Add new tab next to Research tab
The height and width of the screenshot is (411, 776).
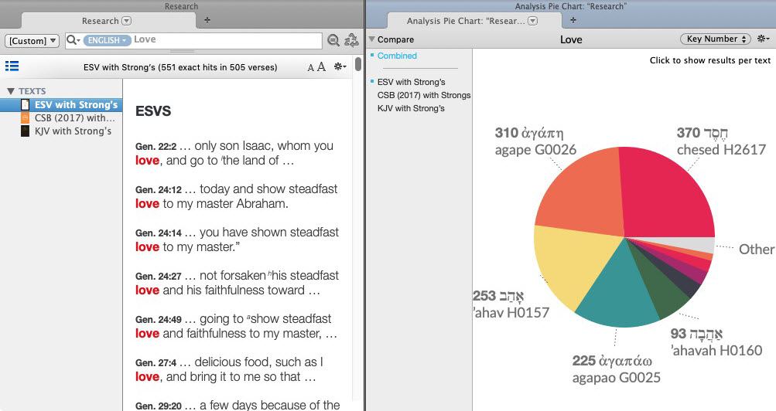(x=207, y=20)
